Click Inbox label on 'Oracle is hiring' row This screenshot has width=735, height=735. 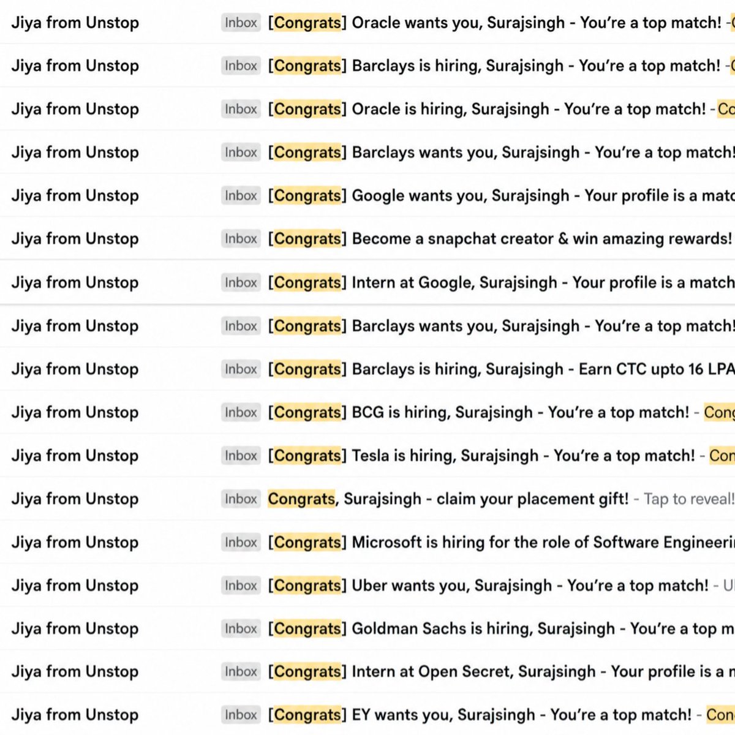pos(241,109)
